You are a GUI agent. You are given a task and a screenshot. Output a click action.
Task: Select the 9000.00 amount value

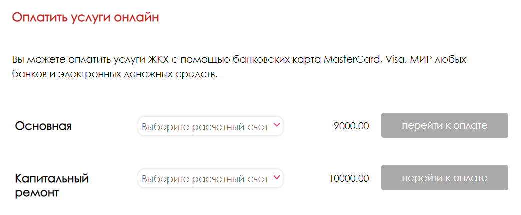coord(351,126)
